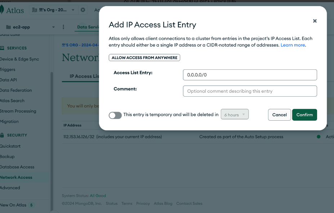Confirm the IP access list entry
The image size is (334, 213).
(x=304, y=115)
